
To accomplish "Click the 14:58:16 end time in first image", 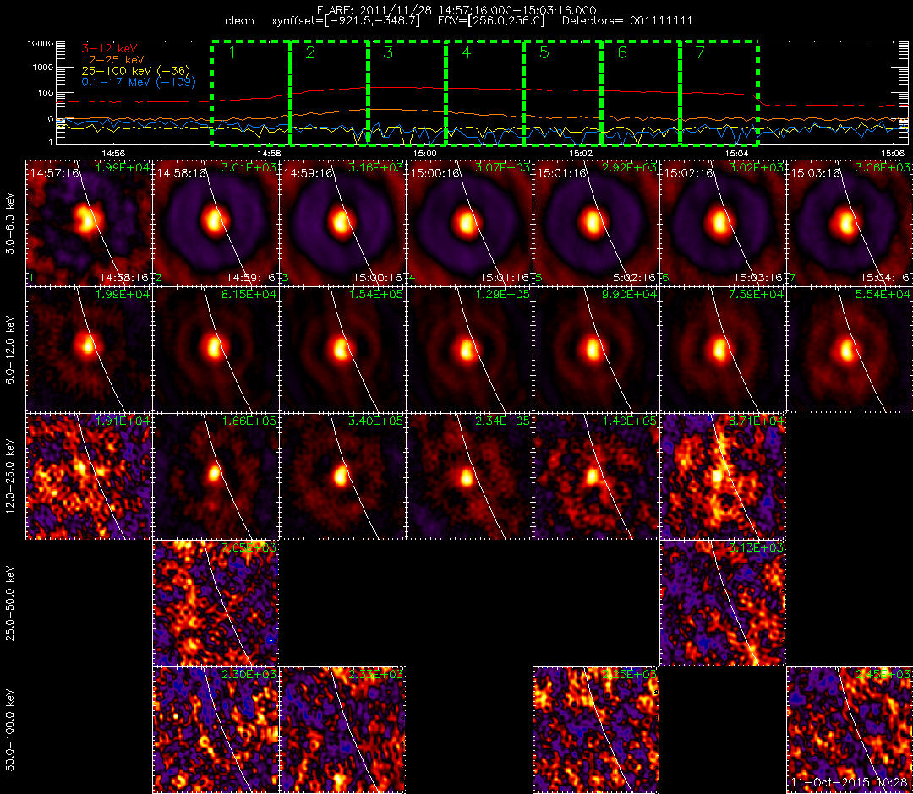I will [x=124, y=278].
